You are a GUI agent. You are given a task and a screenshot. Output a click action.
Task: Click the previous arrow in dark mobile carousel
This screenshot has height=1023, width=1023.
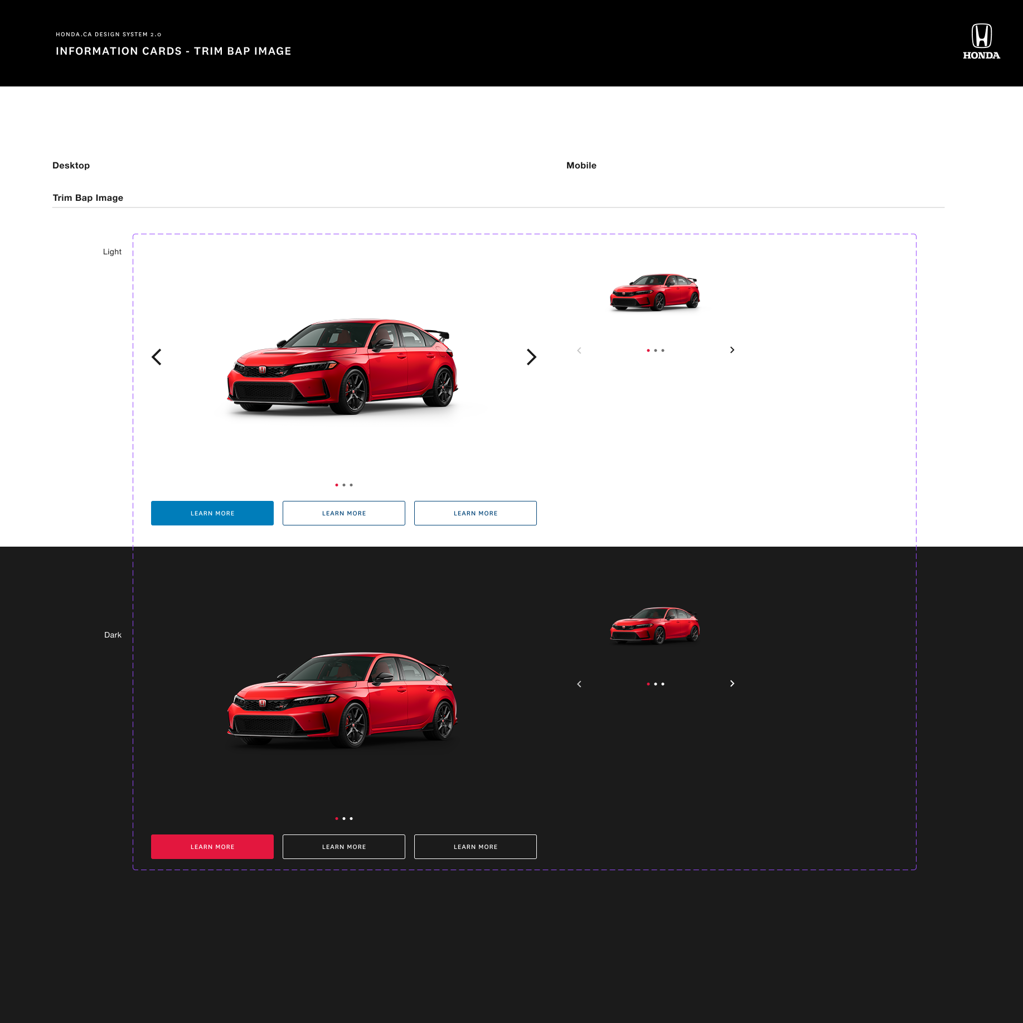pyautogui.click(x=579, y=684)
